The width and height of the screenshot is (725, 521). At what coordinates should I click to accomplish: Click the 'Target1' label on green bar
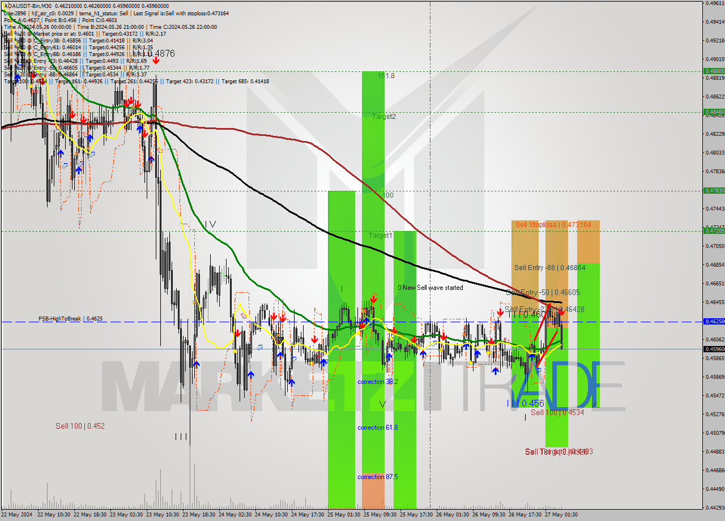tap(381, 235)
